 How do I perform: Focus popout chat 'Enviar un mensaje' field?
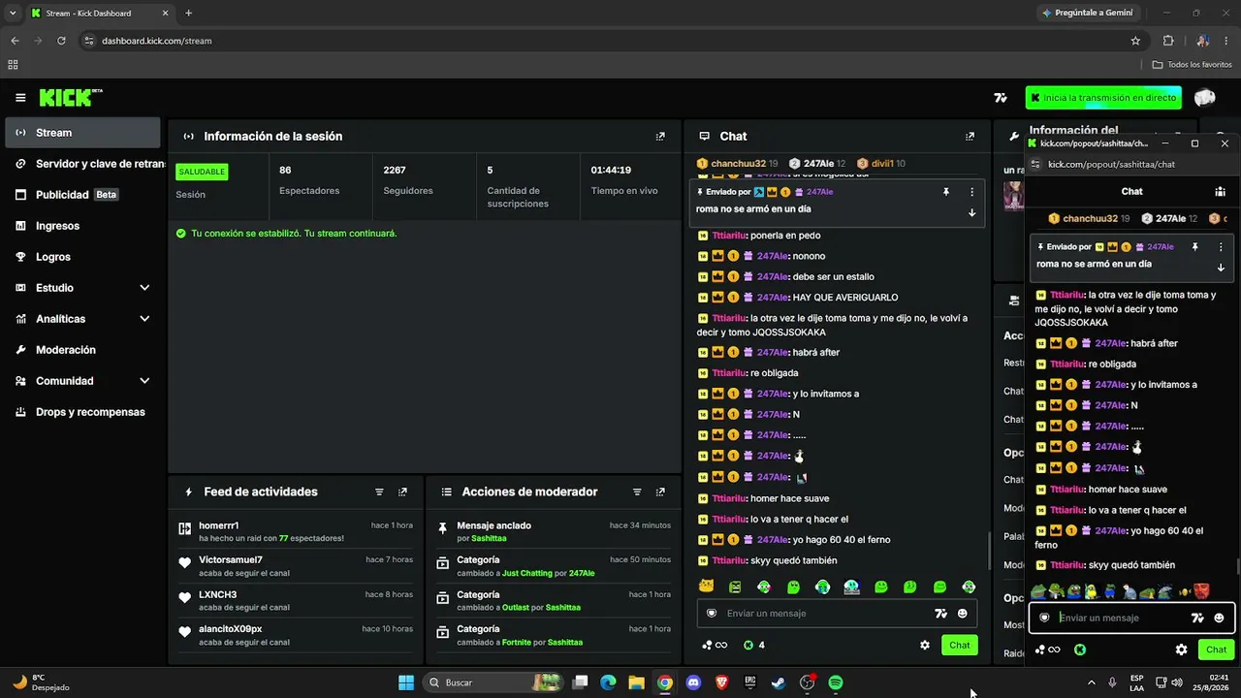click(x=1120, y=618)
